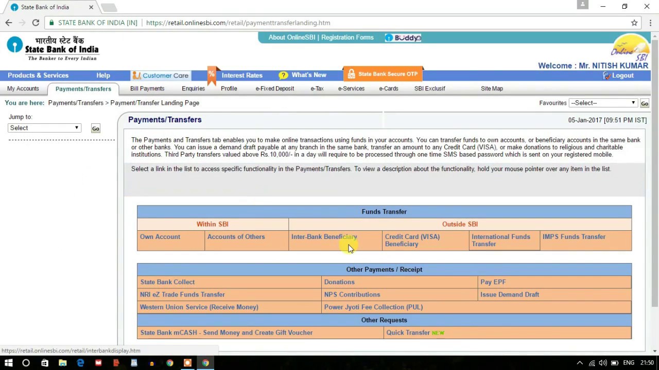Screen dimensions: 659x370
Task: Click the volume speaker icon in tray
Action: point(603,363)
